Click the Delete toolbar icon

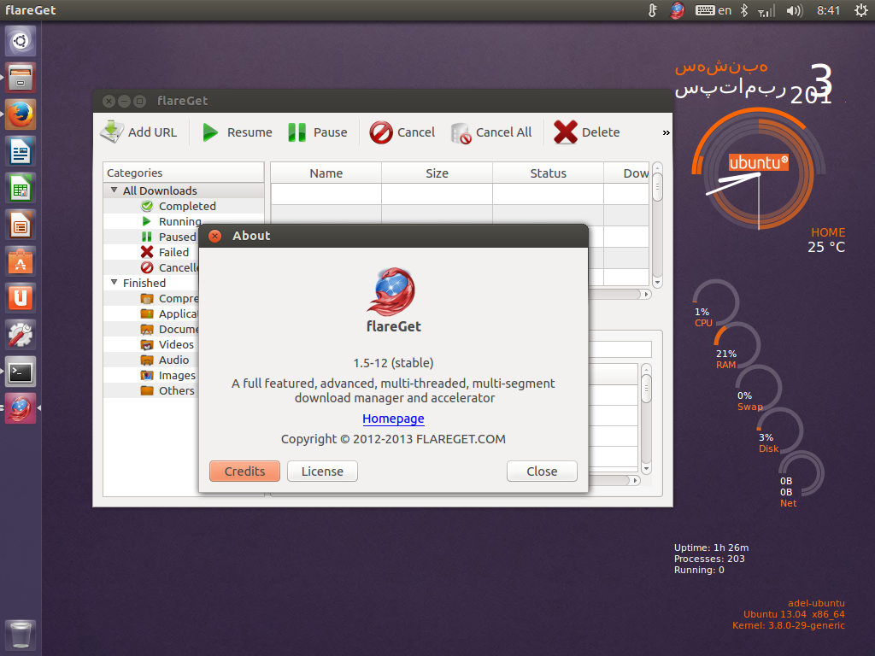(565, 132)
